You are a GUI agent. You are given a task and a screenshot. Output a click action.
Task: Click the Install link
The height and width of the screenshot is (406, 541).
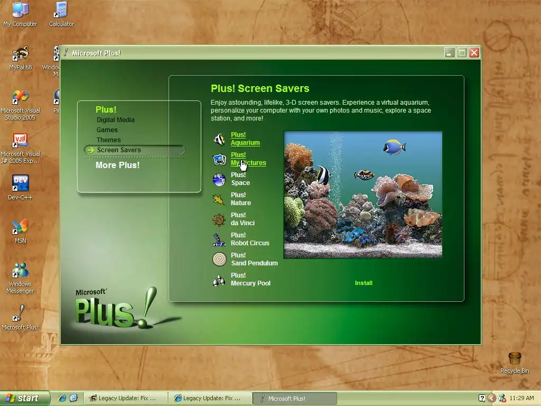coord(363,283)
